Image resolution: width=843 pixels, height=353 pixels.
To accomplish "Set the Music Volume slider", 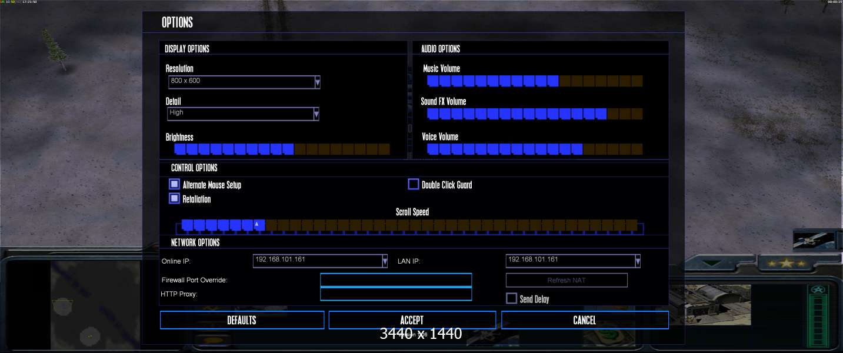I will click(535, 81).
